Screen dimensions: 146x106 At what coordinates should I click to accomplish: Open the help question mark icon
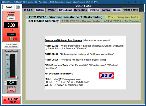coord(18,7)
